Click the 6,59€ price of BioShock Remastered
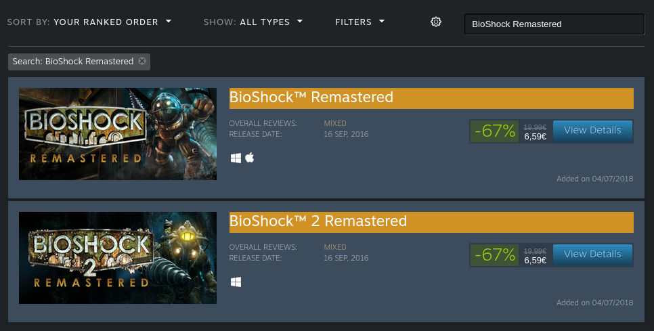Screen dimensions: 654x331 point(535,136)
